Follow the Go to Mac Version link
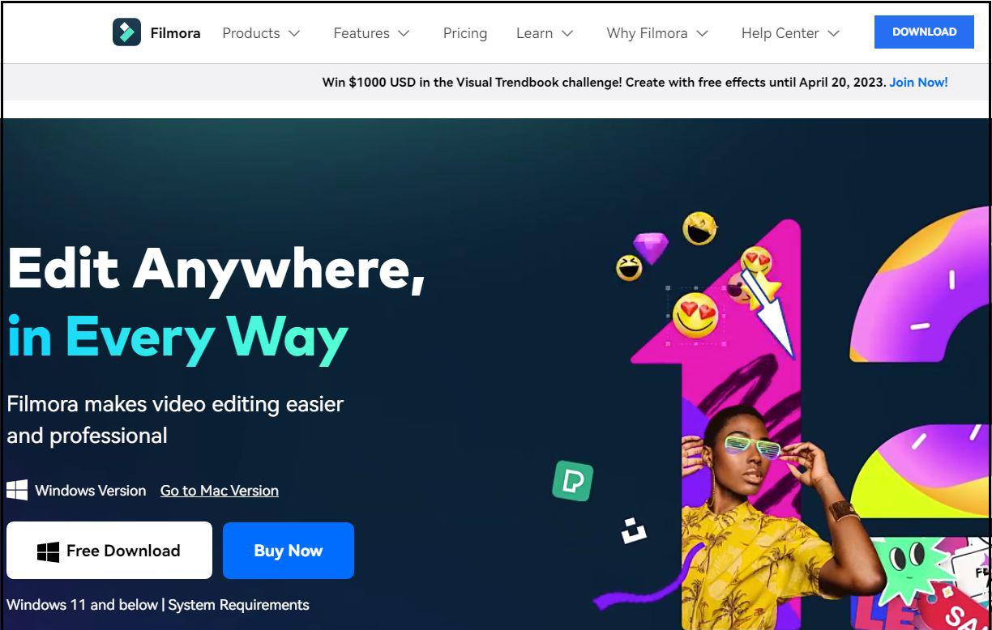 220,491
